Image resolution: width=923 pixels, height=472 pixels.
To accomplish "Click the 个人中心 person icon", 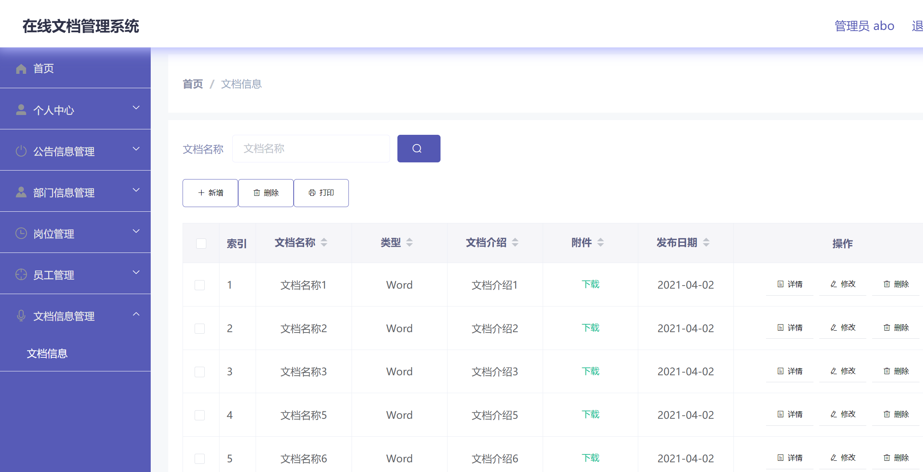I will (21, 110).
